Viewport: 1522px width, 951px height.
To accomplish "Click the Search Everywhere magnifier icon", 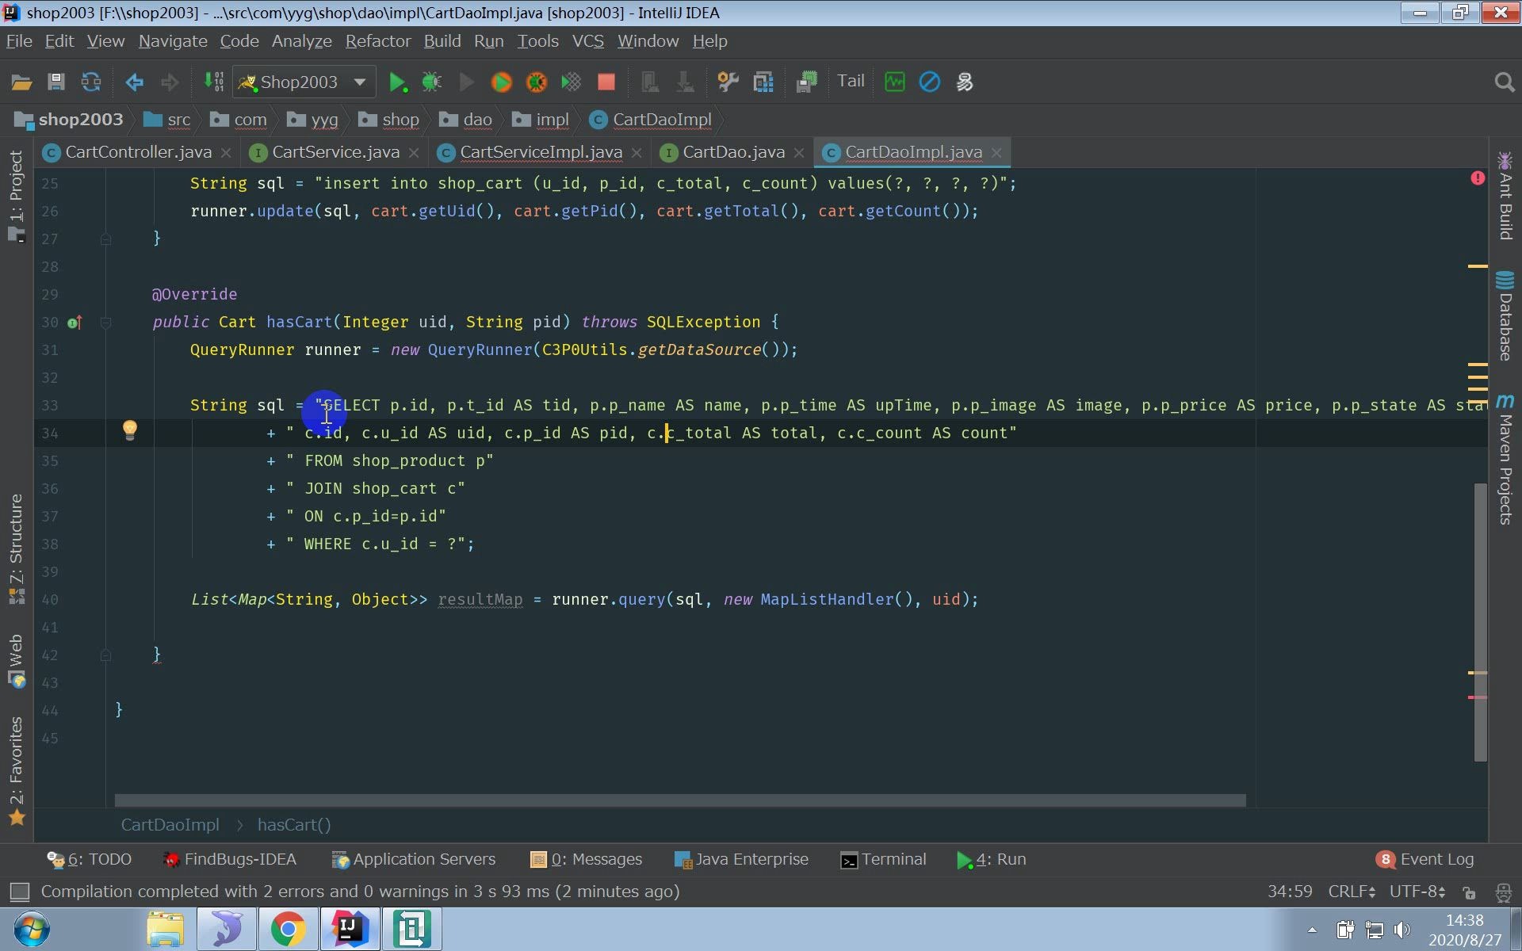I will [1504, 82].
